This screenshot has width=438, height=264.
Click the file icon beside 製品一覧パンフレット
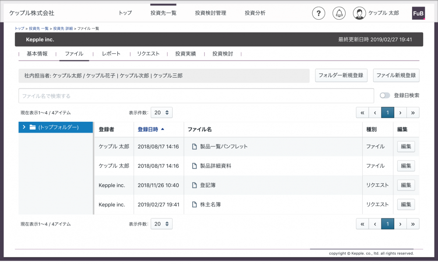tap(194, 147)
